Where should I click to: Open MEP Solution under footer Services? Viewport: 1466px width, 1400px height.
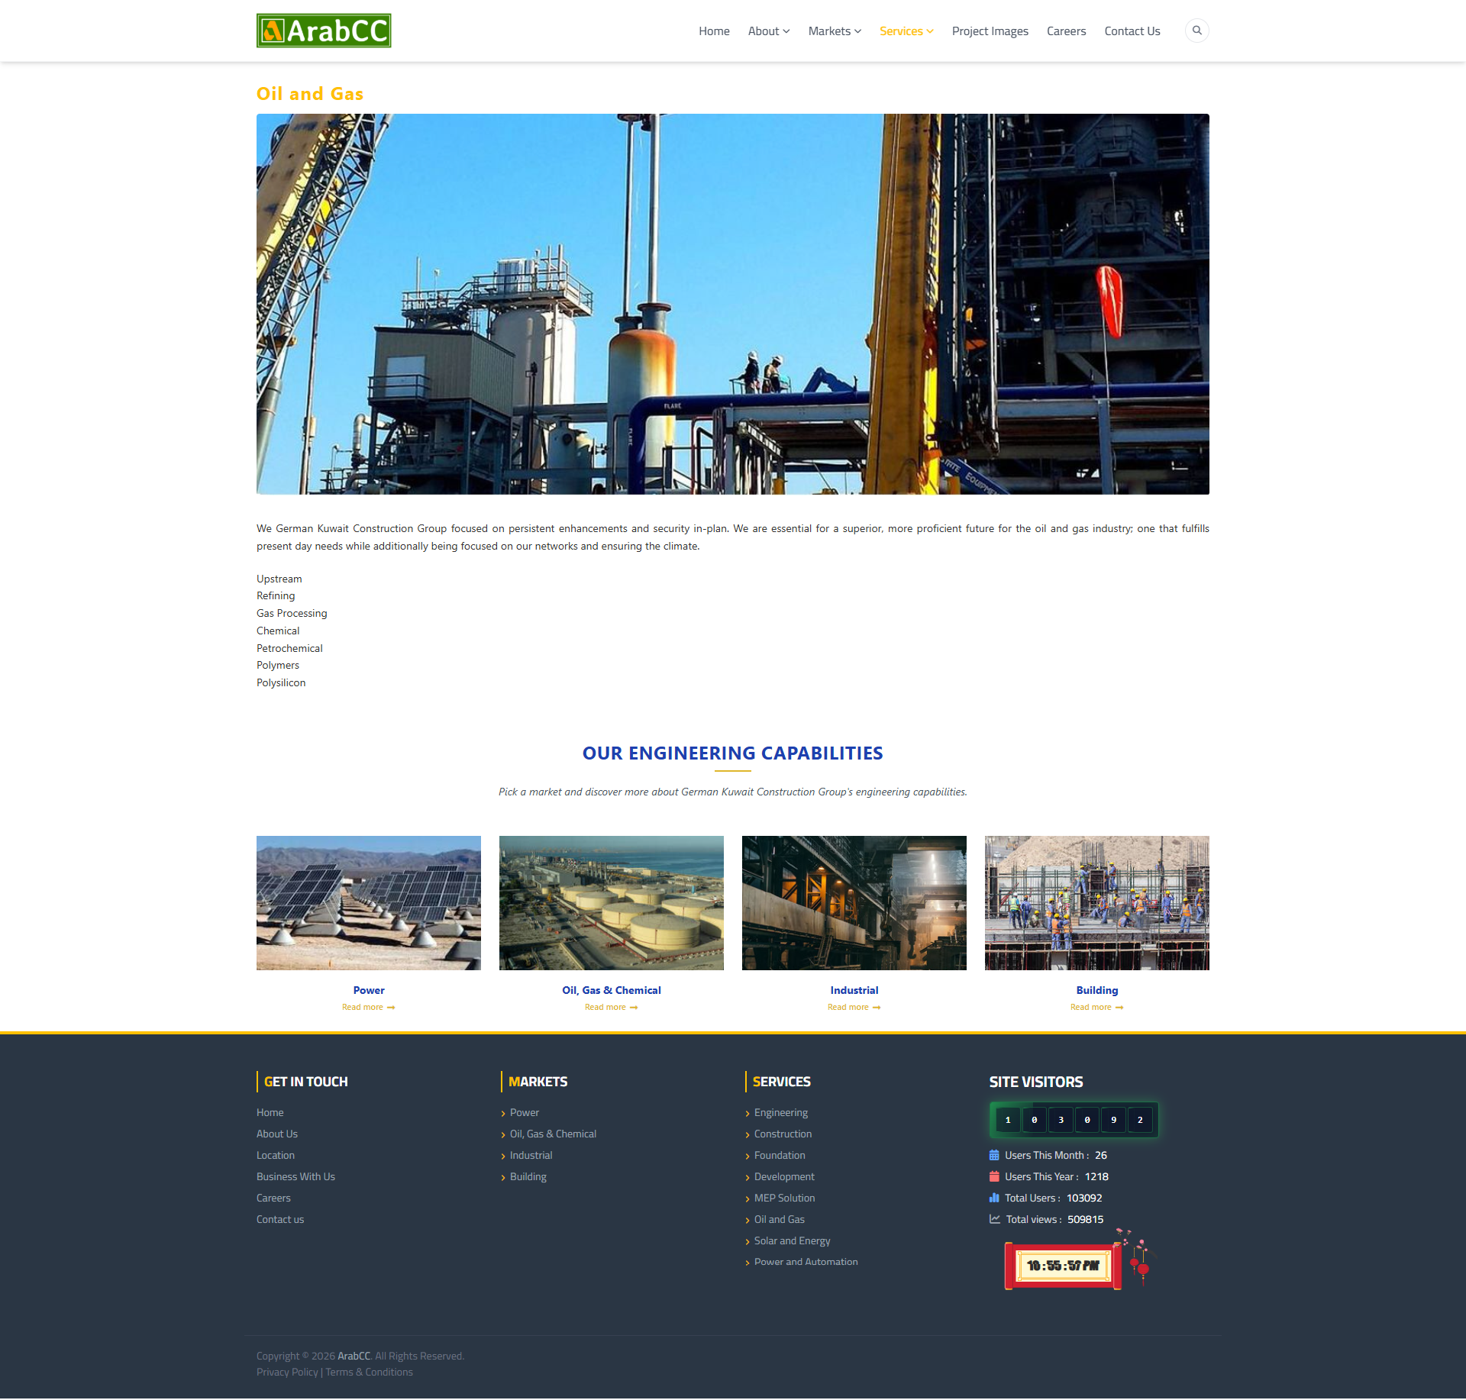click(x=784, y=1198)
